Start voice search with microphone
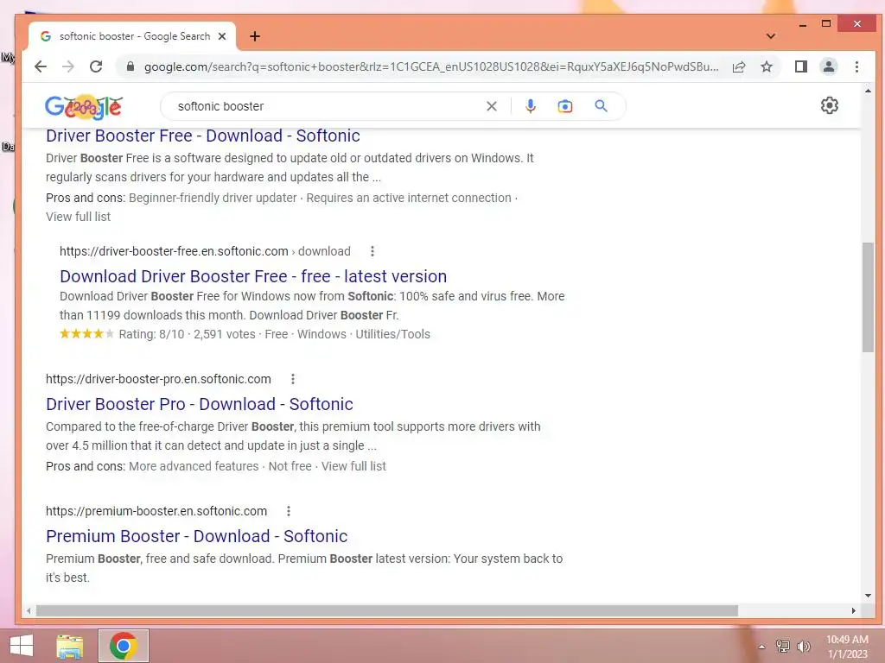 pos(531,106)
